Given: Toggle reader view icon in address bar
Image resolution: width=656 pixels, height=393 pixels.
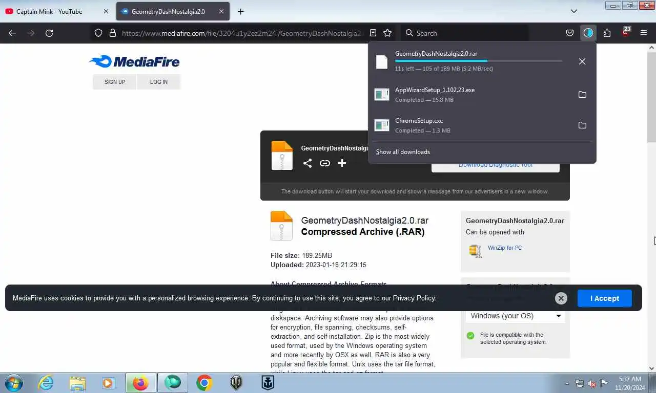Looking at the screenshot, I should [373, 33].
